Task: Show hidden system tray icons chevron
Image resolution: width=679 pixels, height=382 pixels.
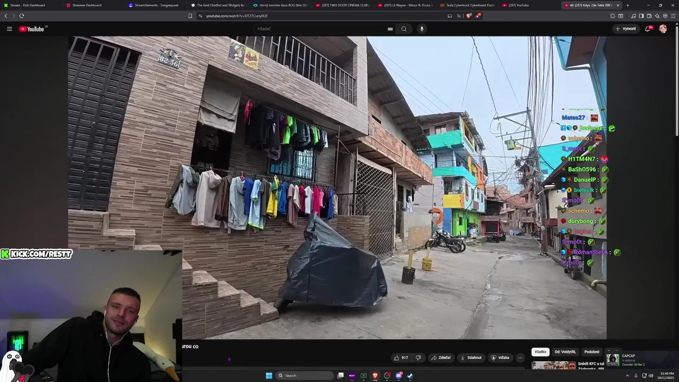Action: pyautogui.click(x=628, y=376)
